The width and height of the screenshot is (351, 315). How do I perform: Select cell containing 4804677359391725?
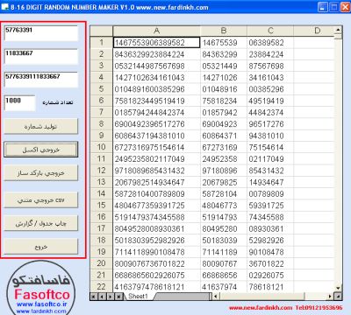[x=156, y=206]
